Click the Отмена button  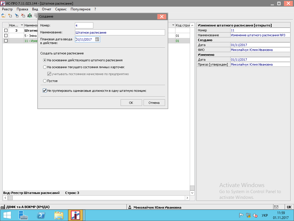point(154,103)
